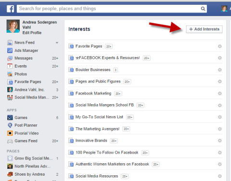The width and height of the screenshot is (231, 181).
Task: Click feed icon beside Facebook Marketing
Action: pos(71,93)
